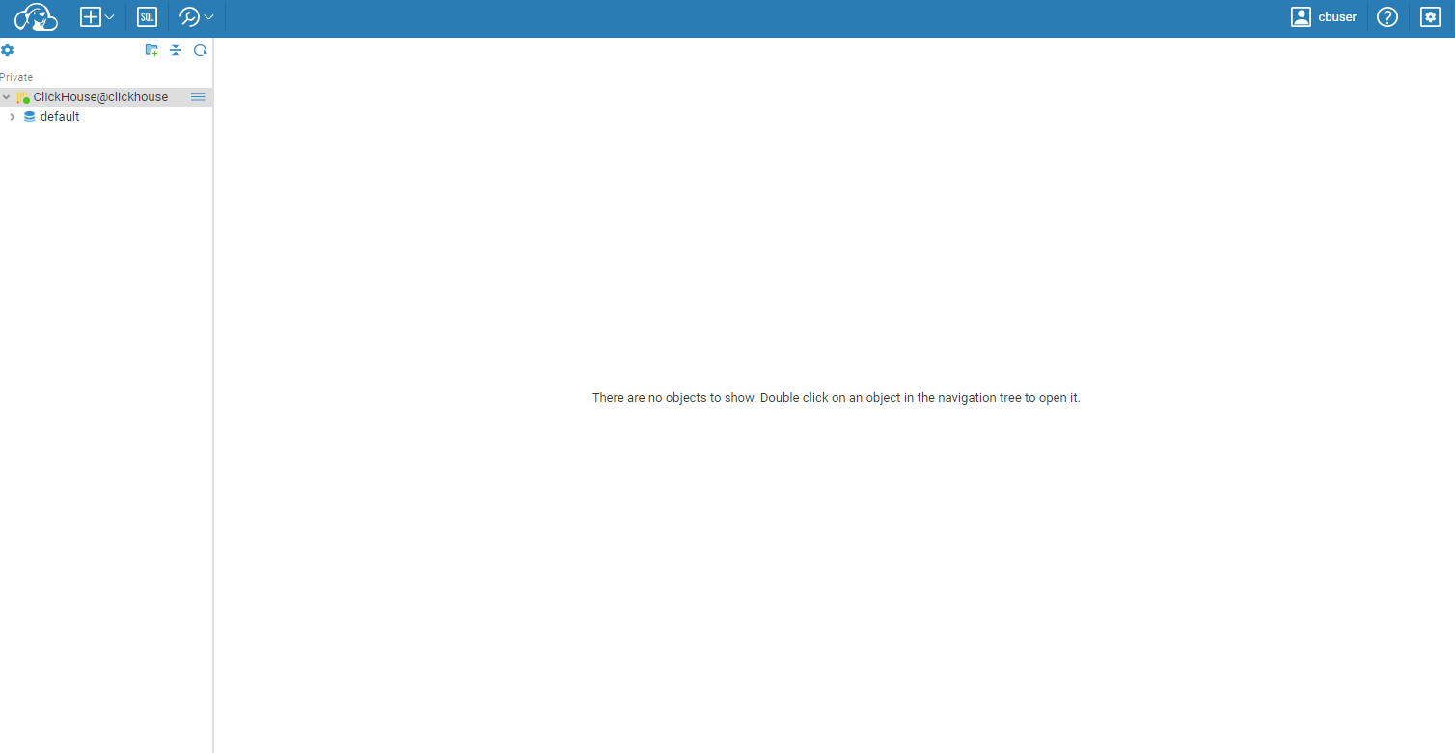Click the CloudBeaver logo
Image resolution: width=1455 pixels, height=753 pixels.
pyautogui.click(x=36, y=17)
